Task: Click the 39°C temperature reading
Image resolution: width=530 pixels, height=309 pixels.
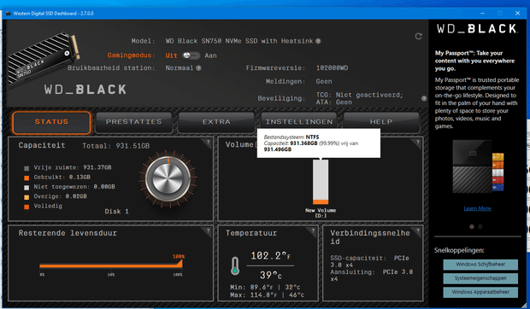Action: (270, 275)
